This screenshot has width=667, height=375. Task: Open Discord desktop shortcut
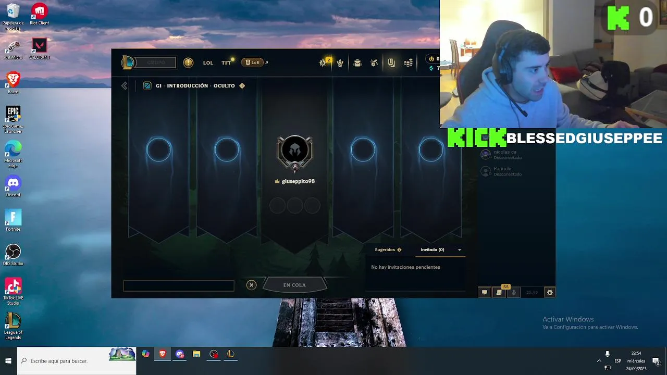click(13, 186)
